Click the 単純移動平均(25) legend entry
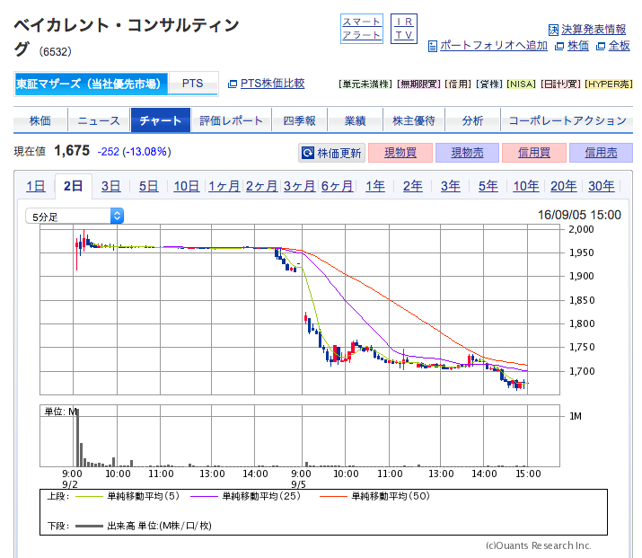 coord(245,496)
